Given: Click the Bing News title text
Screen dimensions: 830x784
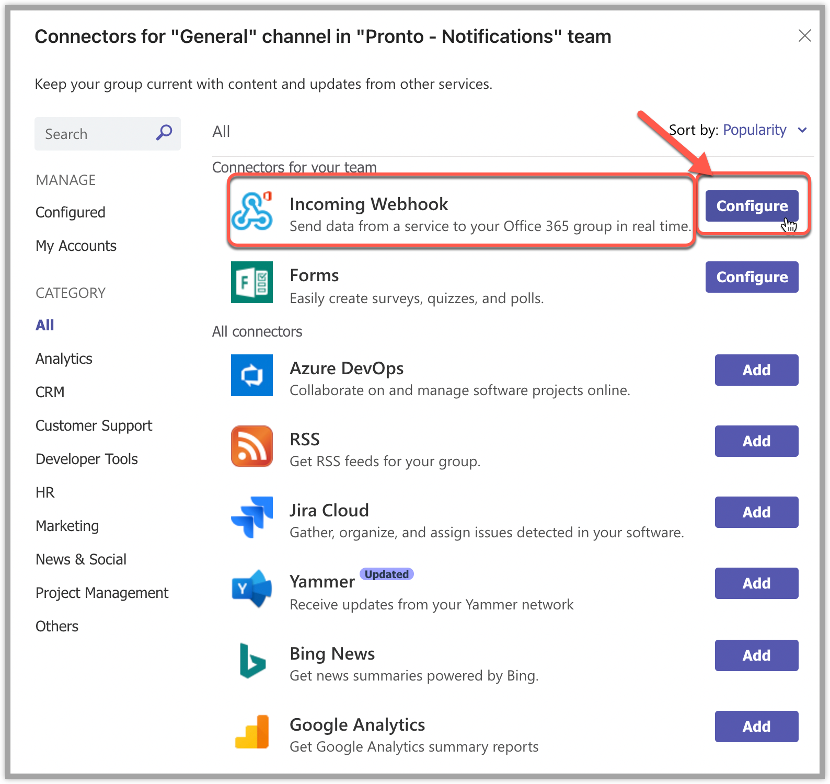Looking at the screenshot, I should click(332, 653).
